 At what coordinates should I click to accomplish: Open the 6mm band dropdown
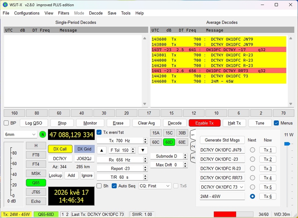pos(20,134)
